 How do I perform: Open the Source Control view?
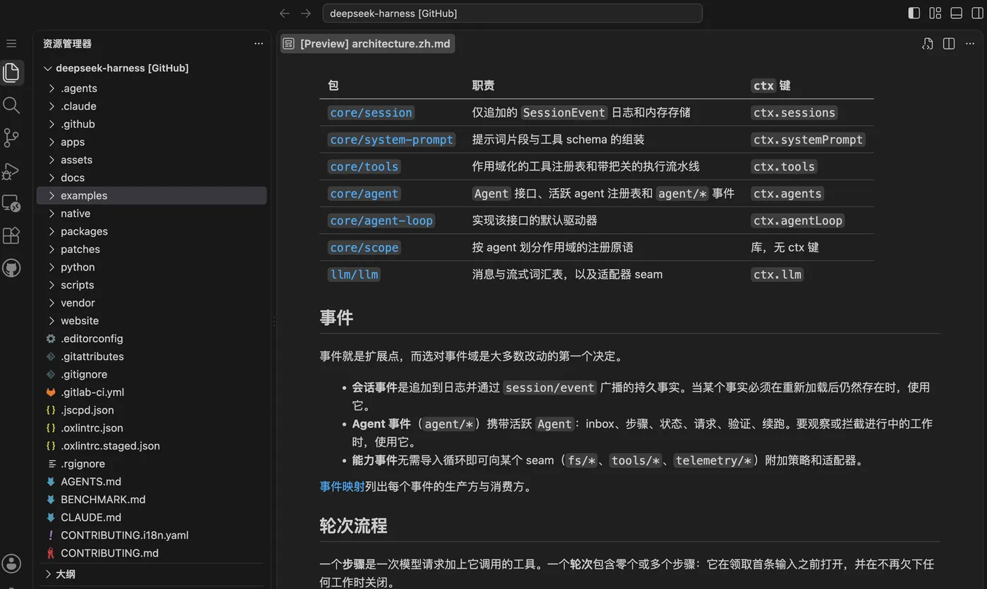pos(11,137)
